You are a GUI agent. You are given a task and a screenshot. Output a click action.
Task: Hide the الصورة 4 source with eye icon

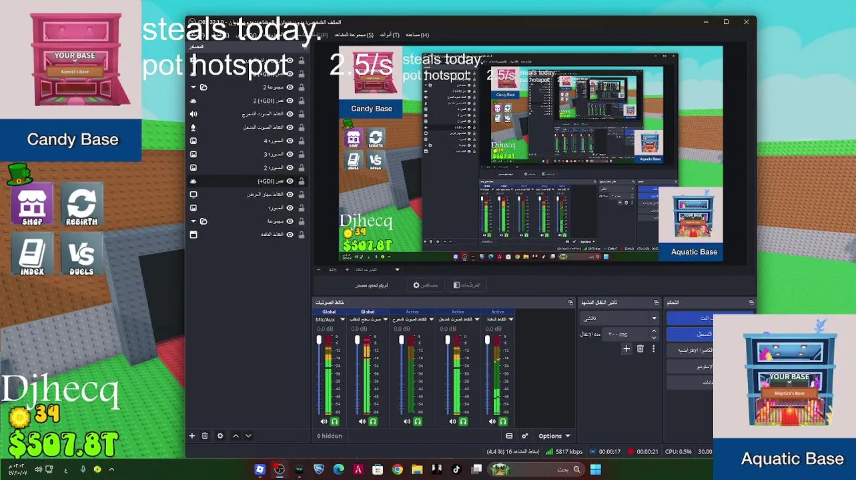(x=290, y=141)
